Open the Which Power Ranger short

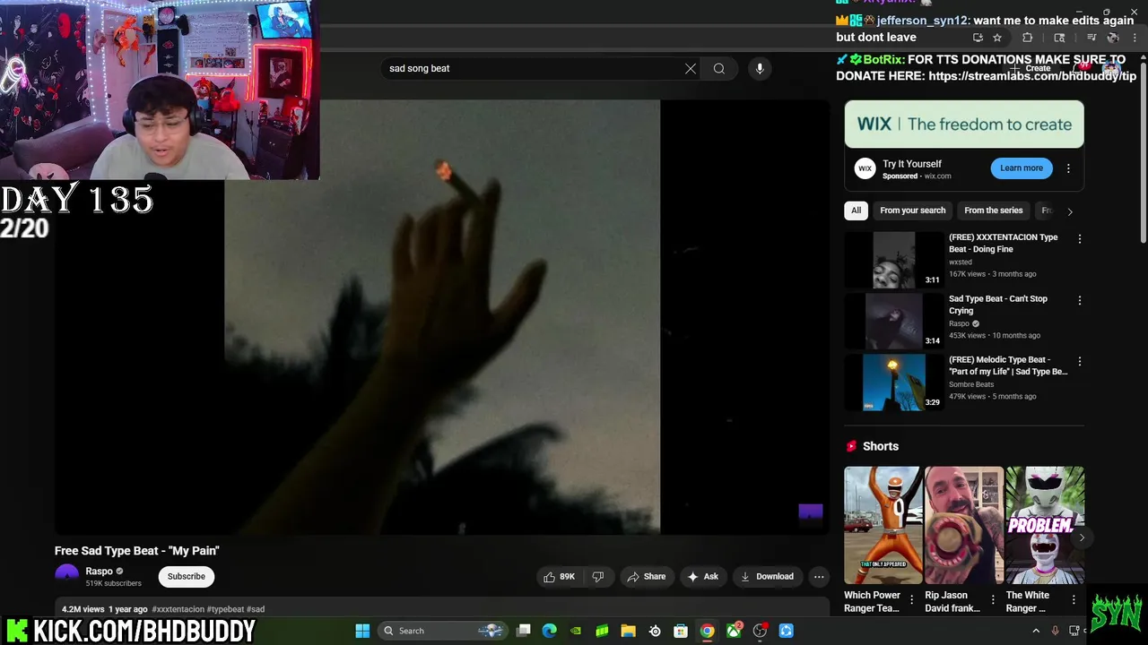pyautogui.click(x=883, y=525)
